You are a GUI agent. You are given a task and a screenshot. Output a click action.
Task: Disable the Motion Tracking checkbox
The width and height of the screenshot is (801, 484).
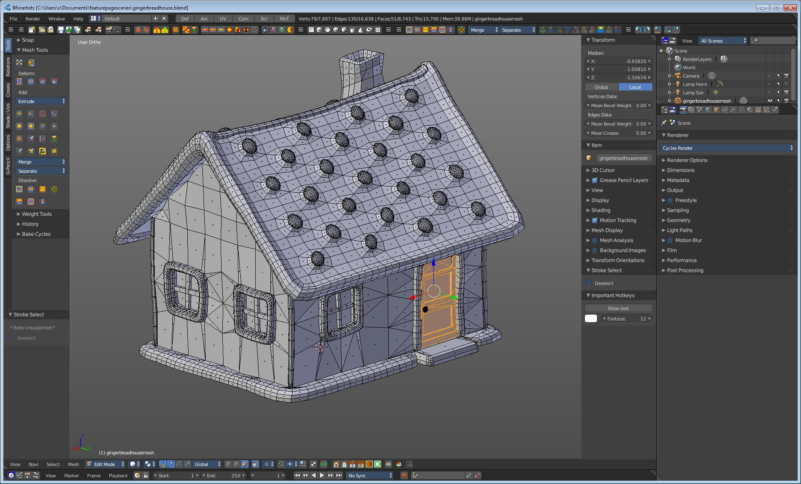[x=594, y=220]
